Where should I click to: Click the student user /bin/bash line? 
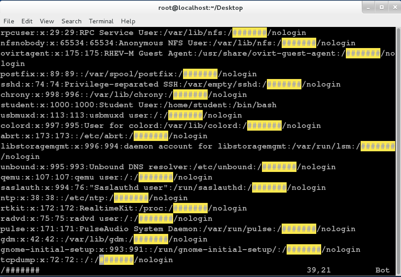tap(138, 105)
